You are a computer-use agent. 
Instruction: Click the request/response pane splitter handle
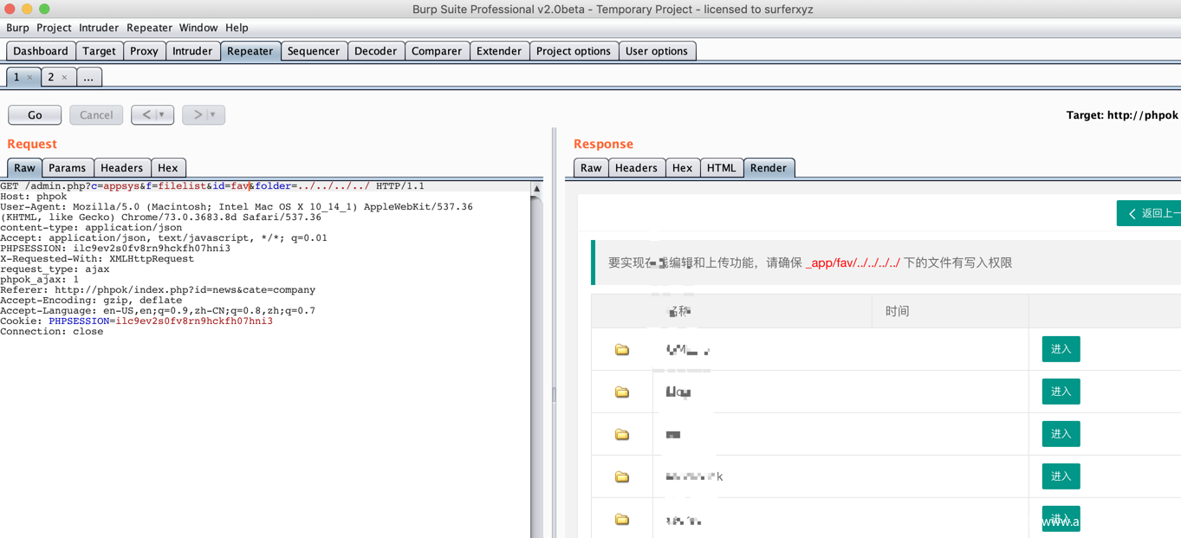coord(554,394)
